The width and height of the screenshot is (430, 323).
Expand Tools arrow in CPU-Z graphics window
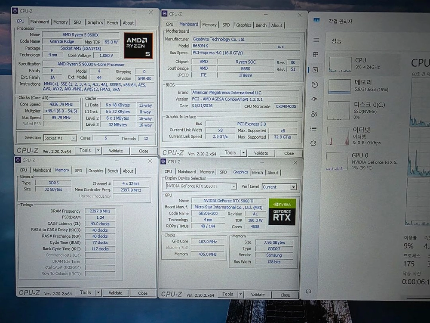coord(240,295)
